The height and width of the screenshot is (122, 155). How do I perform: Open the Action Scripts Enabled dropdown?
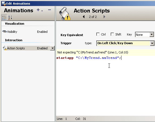coord(52,48)
